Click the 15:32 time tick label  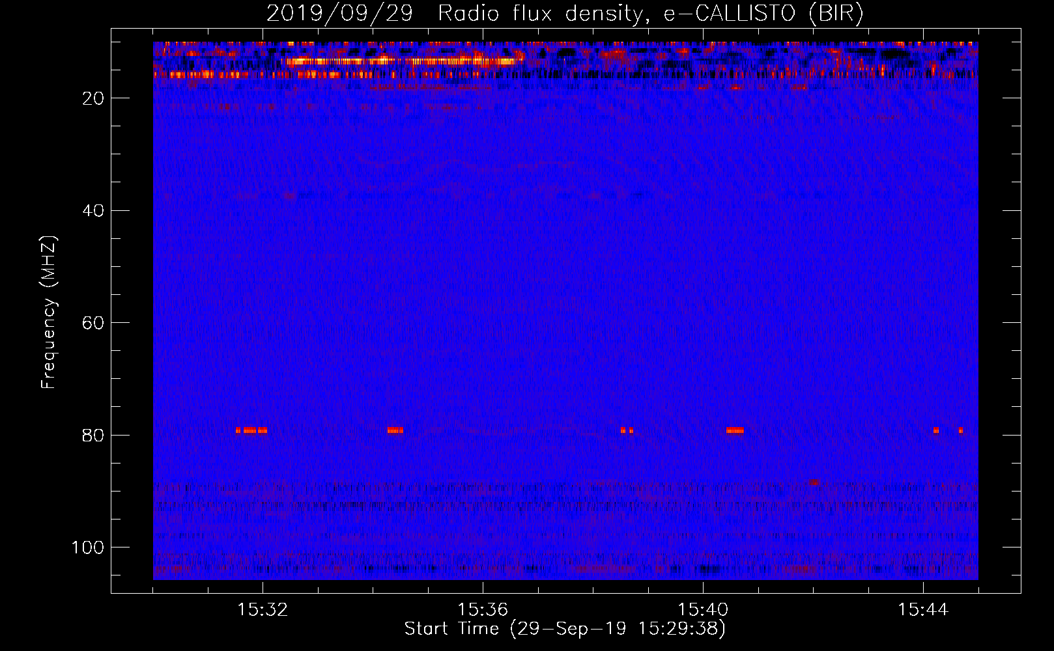click(x=263, y=610)
